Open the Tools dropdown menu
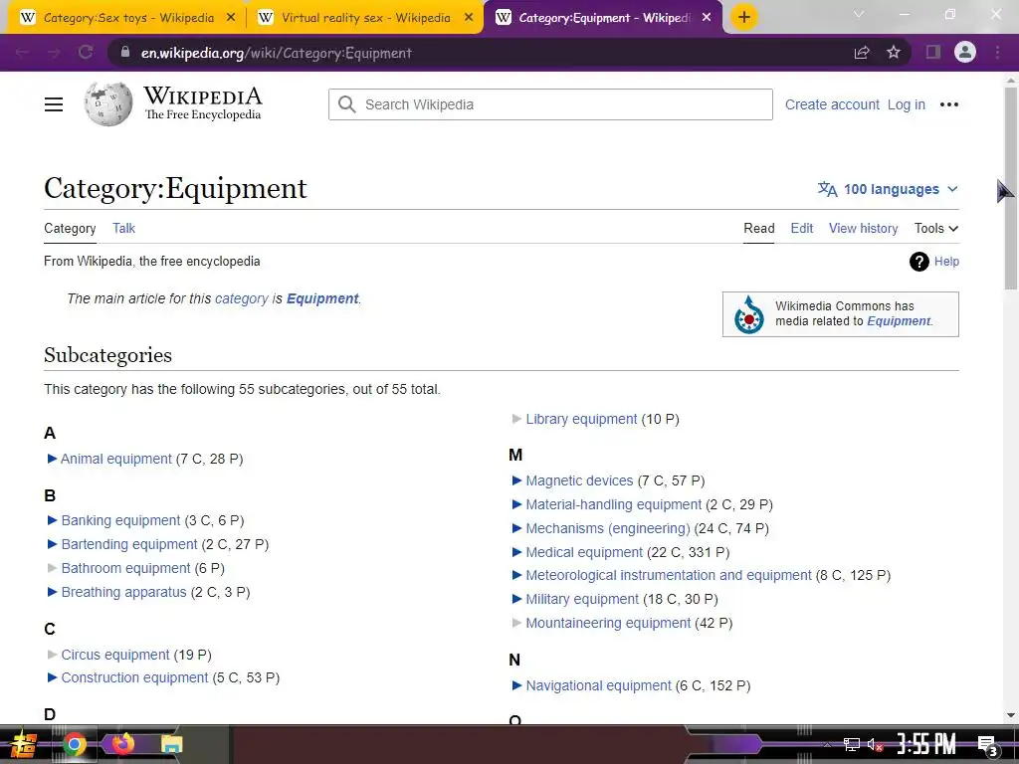Viewport: 1019px width, 764px height. [936, 228]
